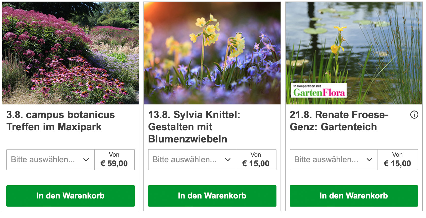Open '3.8. campus botanicus Treffen im Maxipark' title
The height and width of the screenshot is (218, 426).
(60, 121)
